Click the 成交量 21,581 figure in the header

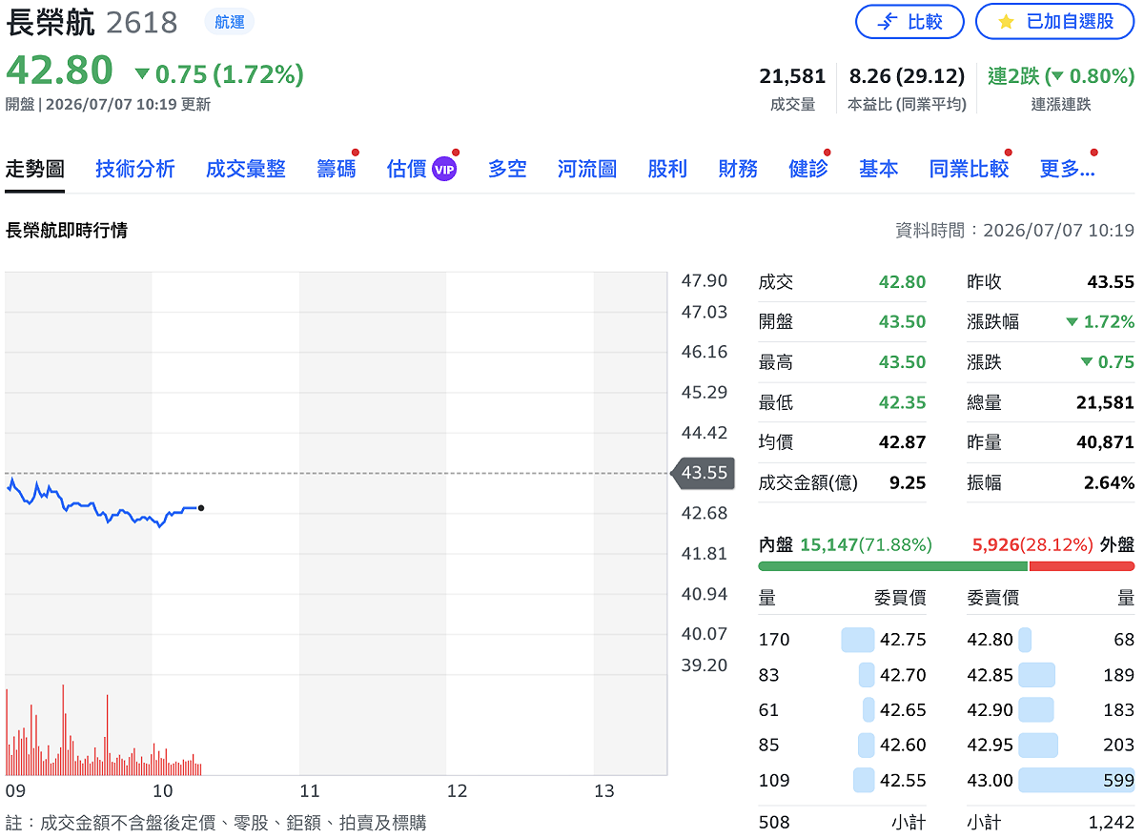click(x=792, y=76)
